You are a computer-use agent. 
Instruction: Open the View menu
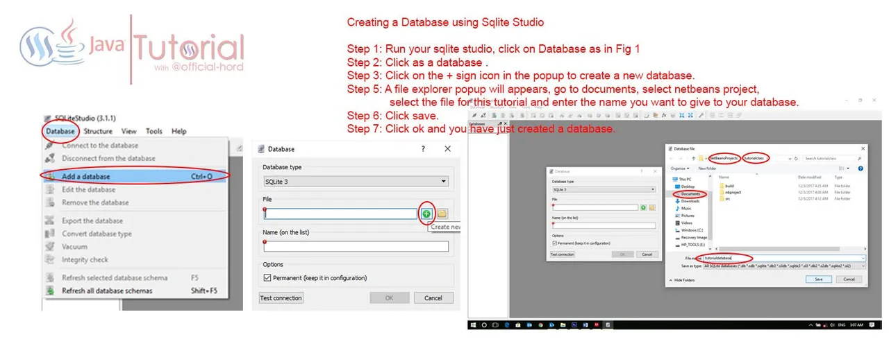129,131
